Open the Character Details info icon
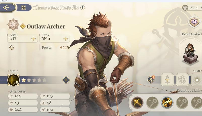Screen dimensions: 202x116 coord(83,8)
